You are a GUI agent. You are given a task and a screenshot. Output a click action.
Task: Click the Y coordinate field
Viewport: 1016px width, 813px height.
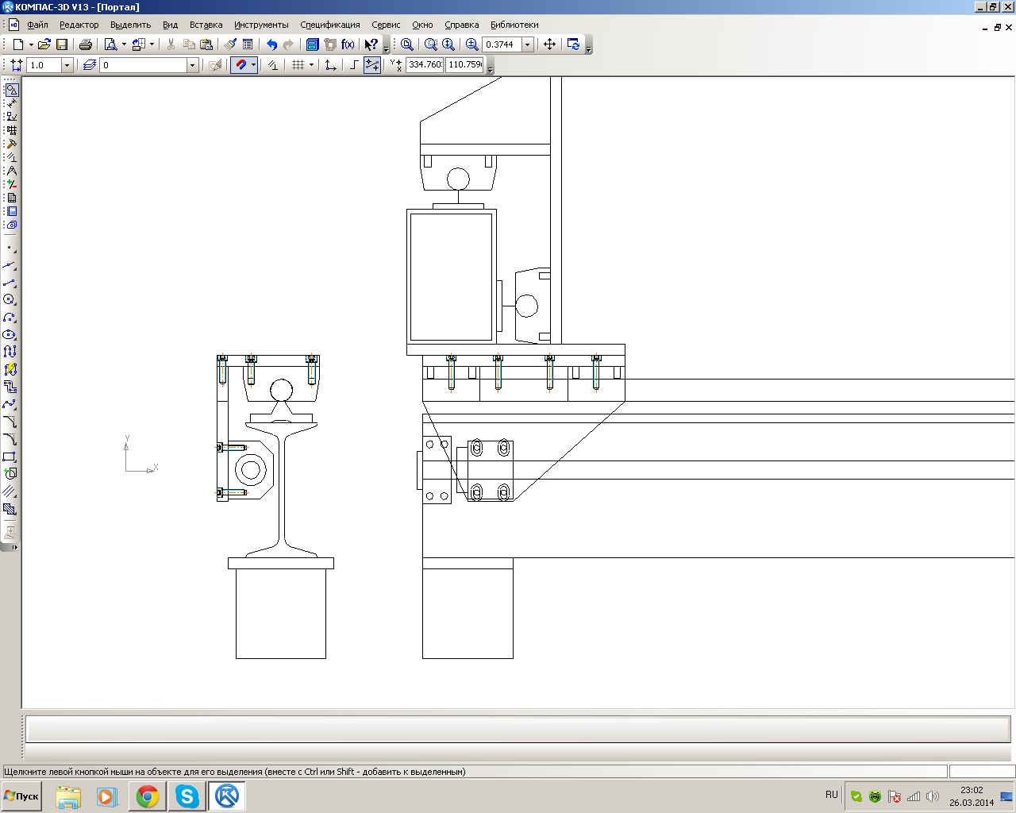click(x=464, y=65)
